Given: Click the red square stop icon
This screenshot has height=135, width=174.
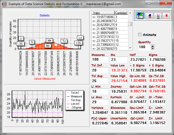Looking at the screenshot, I should 167,16.
